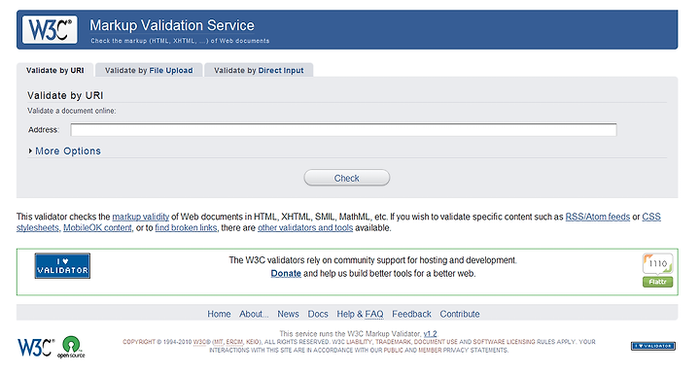Screen dimensions: 700x372
Task: Open About... in footer navigation
Action: [x=254, y=314]
